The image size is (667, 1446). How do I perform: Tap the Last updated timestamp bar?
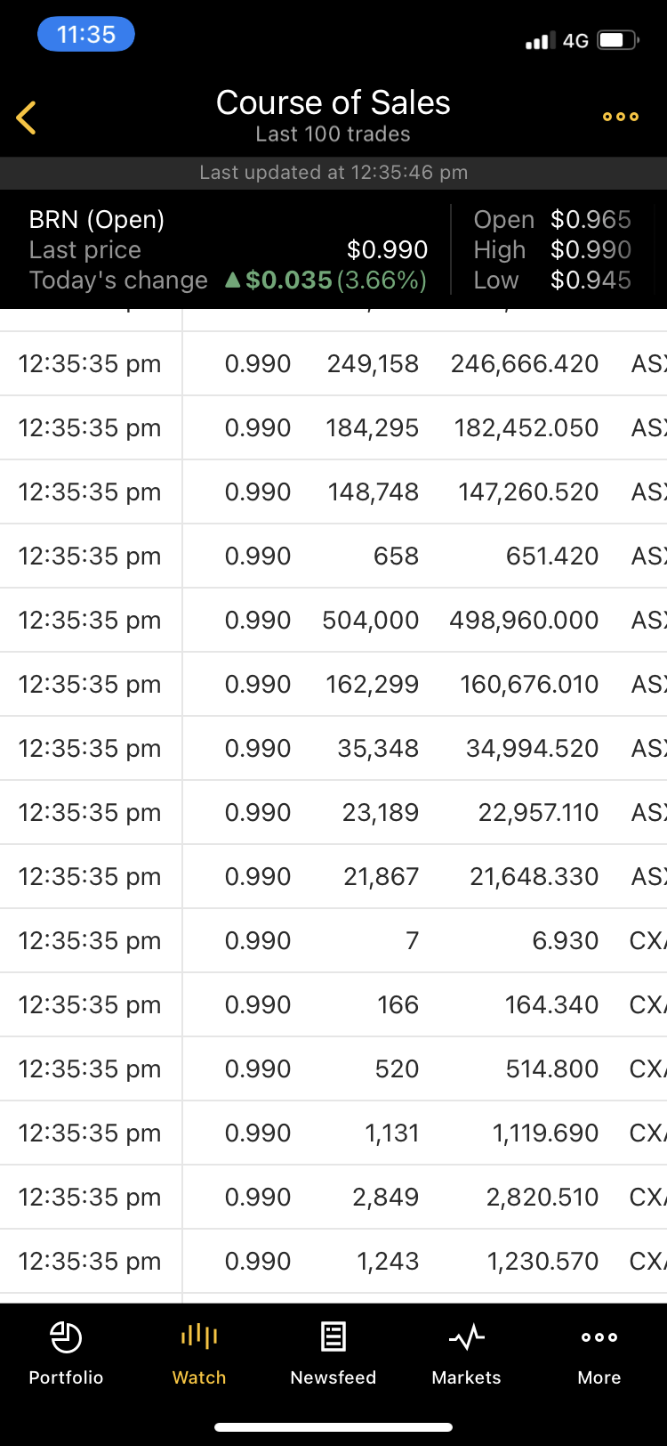pyautogui.click(x=333, y=173)
